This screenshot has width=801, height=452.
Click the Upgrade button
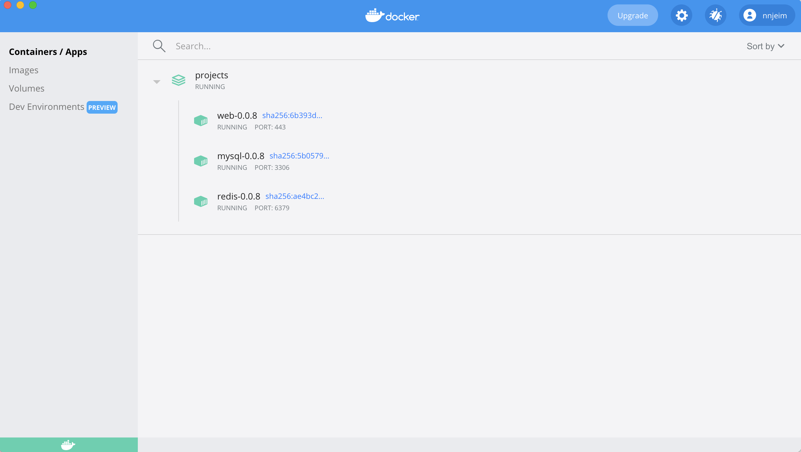coord(633,15)
